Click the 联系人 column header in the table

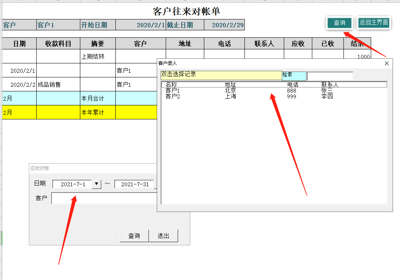(x=264, y=44)
